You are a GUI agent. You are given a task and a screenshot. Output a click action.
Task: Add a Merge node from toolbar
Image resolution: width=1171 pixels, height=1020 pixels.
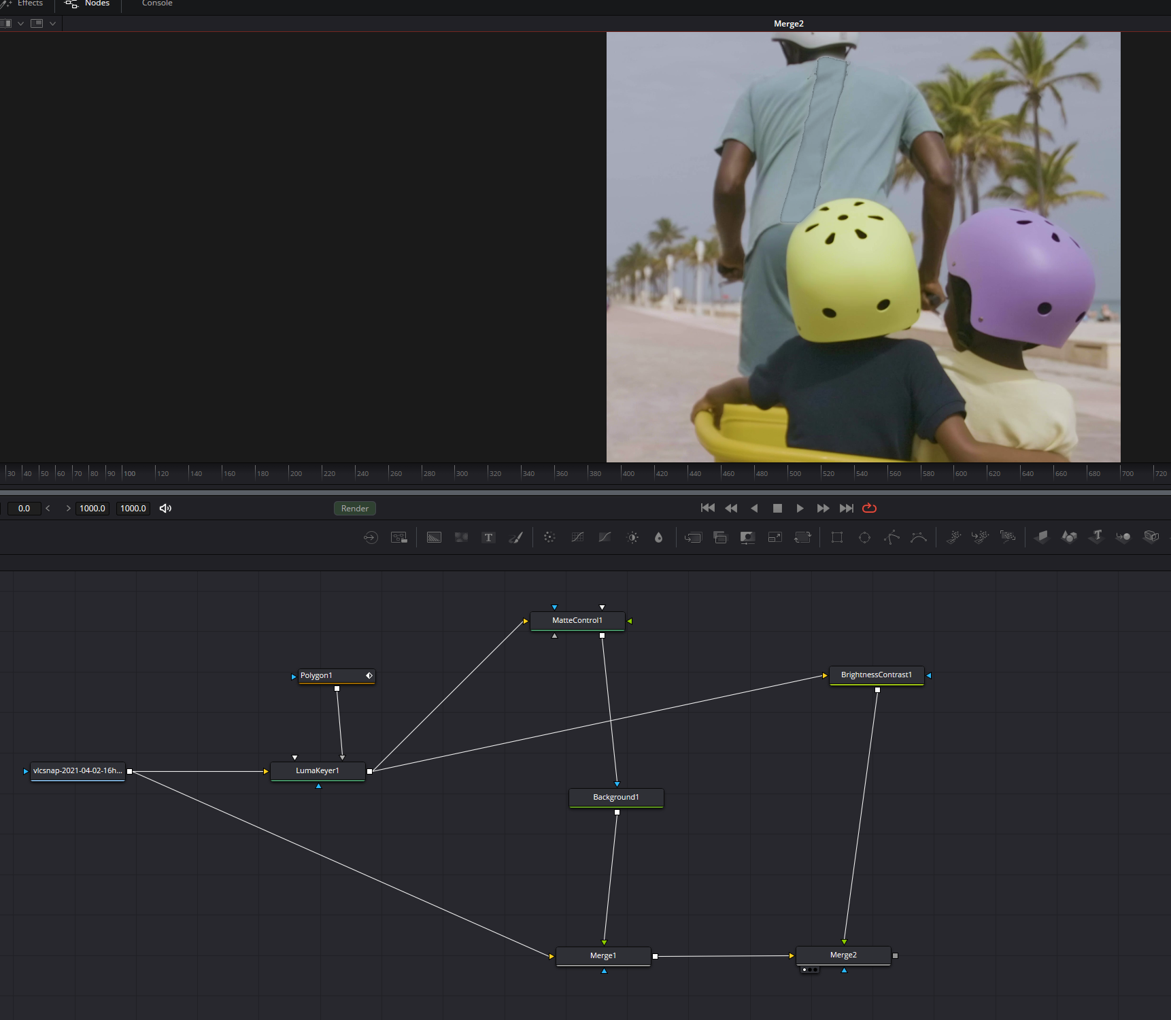(693, 537)
